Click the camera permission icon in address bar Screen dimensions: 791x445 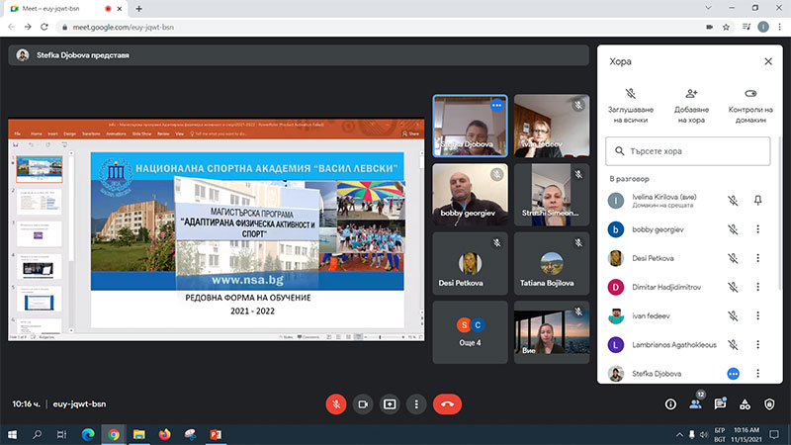pos(709,27)
